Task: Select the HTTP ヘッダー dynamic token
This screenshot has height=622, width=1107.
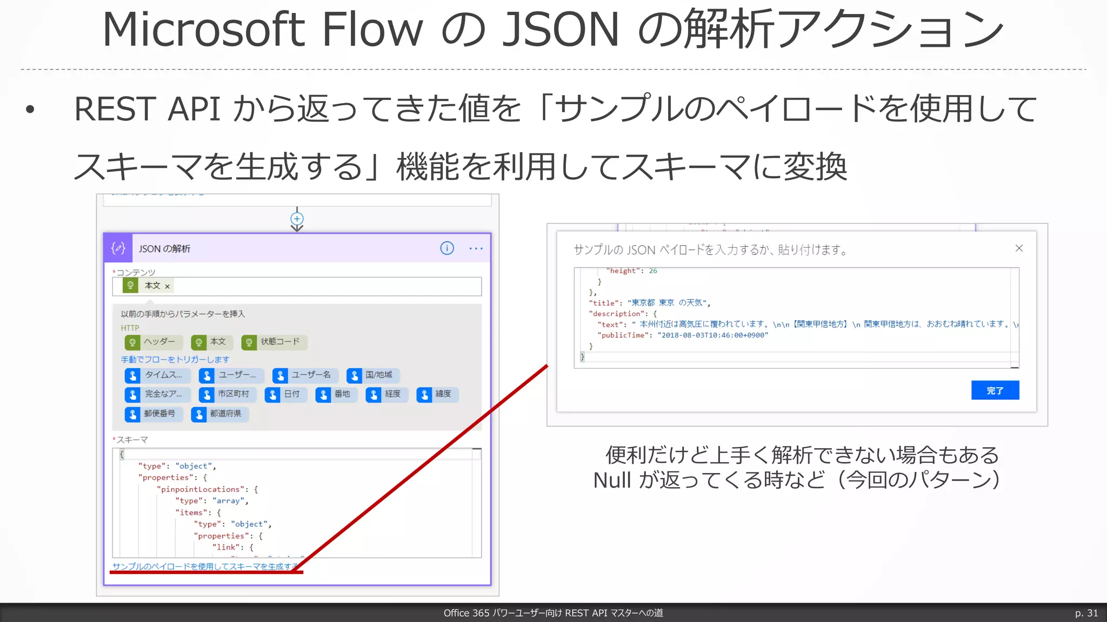Action: click(154, 342)
